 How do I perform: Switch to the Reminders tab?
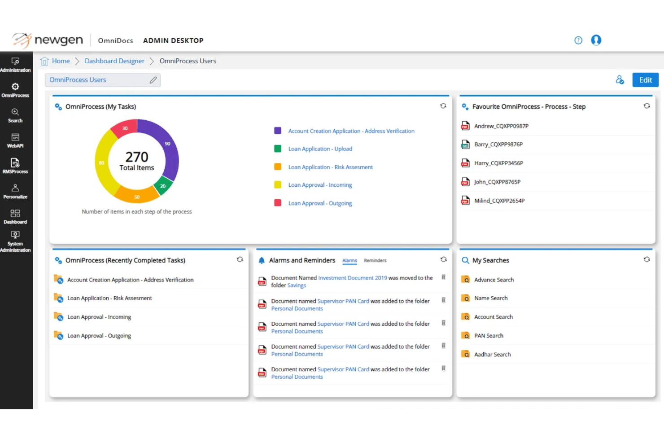pyautogui.click(x=375, y=260)
